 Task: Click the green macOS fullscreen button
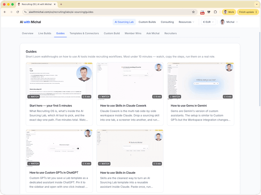tap(12, 4)
